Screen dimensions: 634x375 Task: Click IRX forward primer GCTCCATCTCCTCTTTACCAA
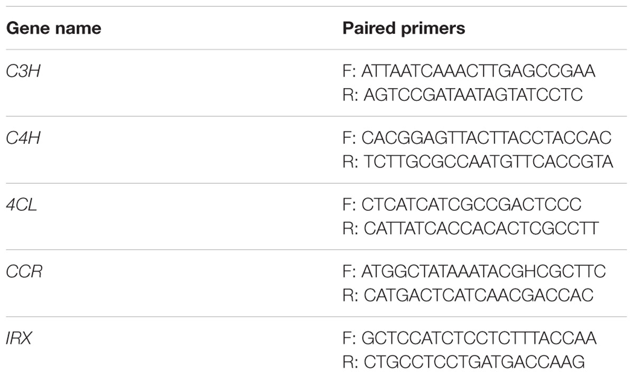coord(479,338)
